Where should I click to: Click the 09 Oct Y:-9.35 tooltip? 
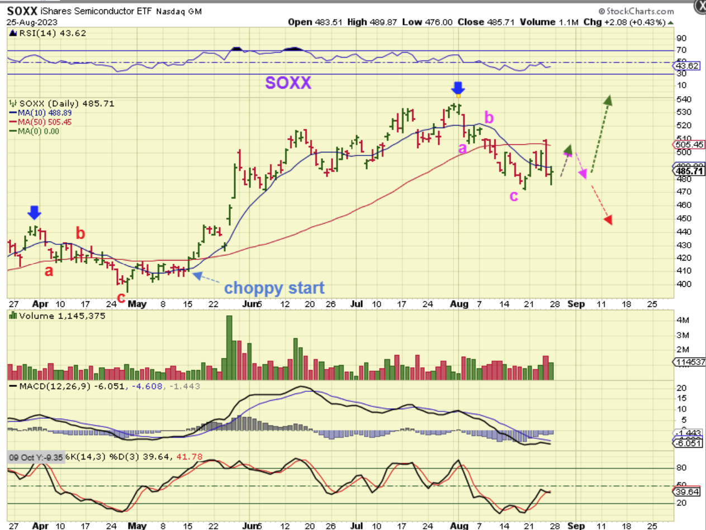click(x=36, y=456)
